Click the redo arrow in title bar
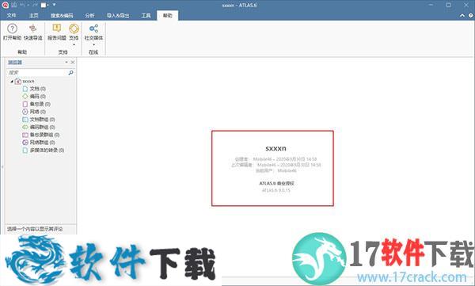Image resolution: width=475 pixels, height=286 pixels. click(34, 5)
